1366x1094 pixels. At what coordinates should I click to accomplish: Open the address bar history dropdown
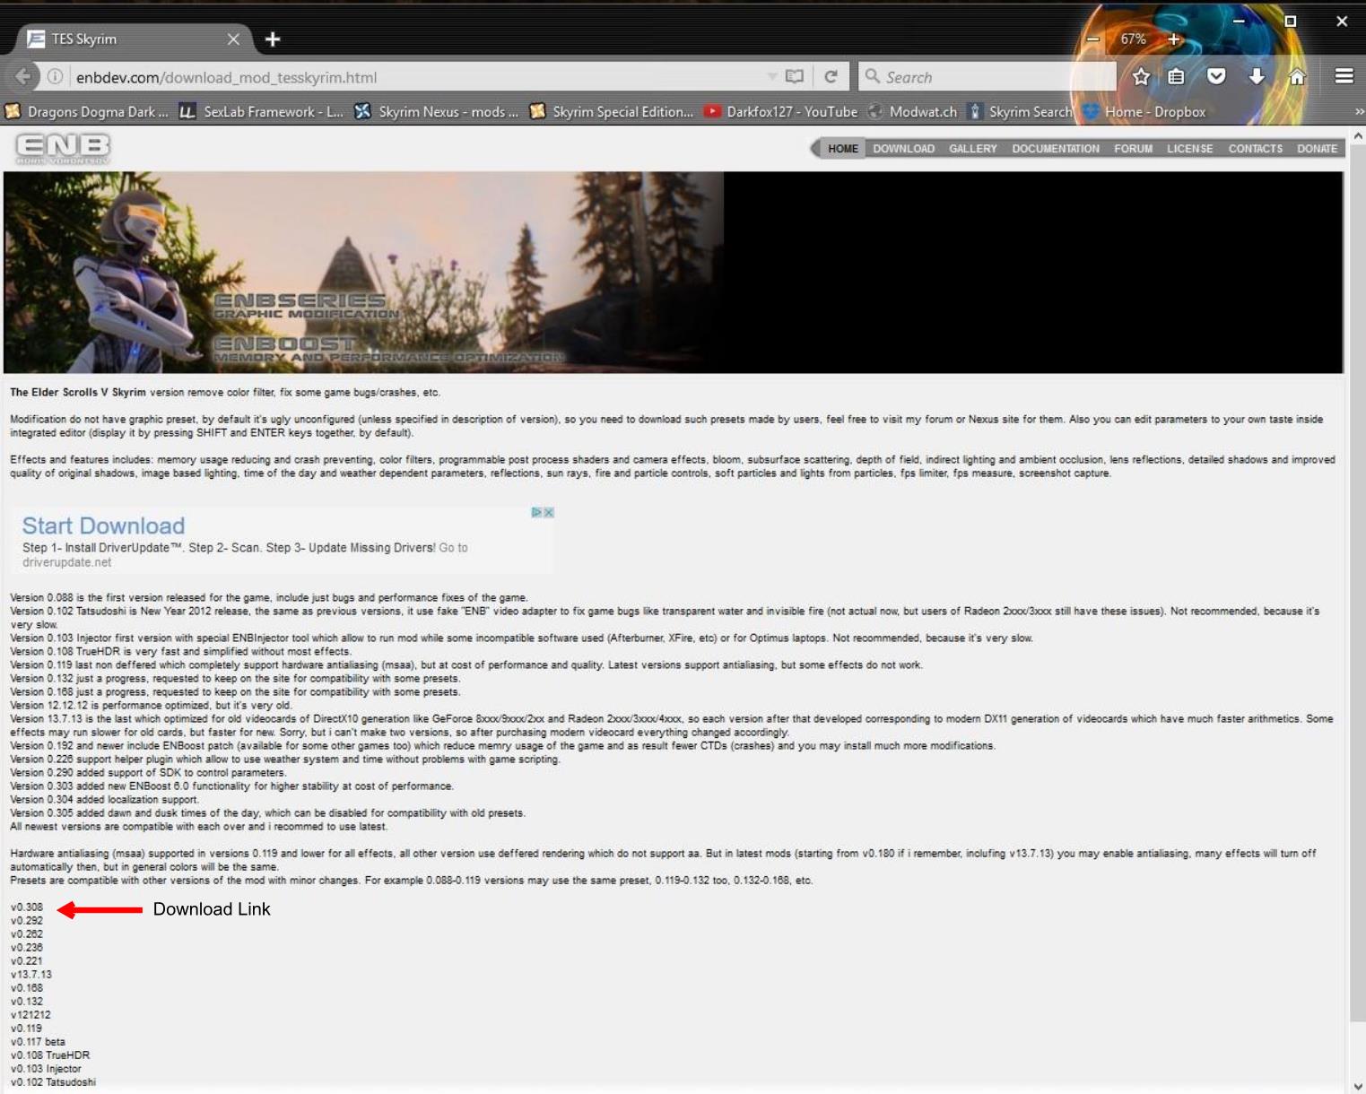pyautogui.click(x=771, y=77)
